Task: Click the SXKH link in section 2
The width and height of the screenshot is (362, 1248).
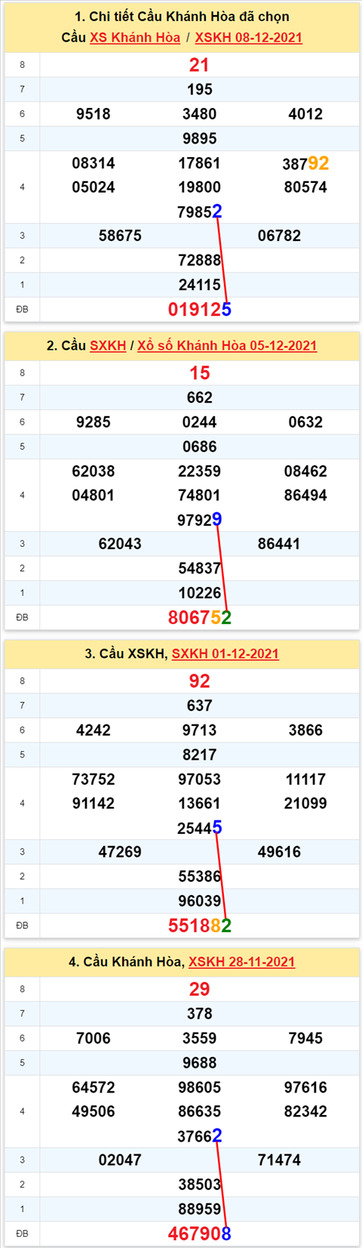Action: point(108,346)
